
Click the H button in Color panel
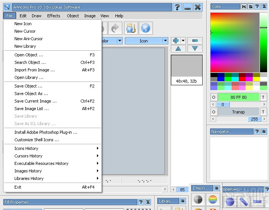click(244, 7)
